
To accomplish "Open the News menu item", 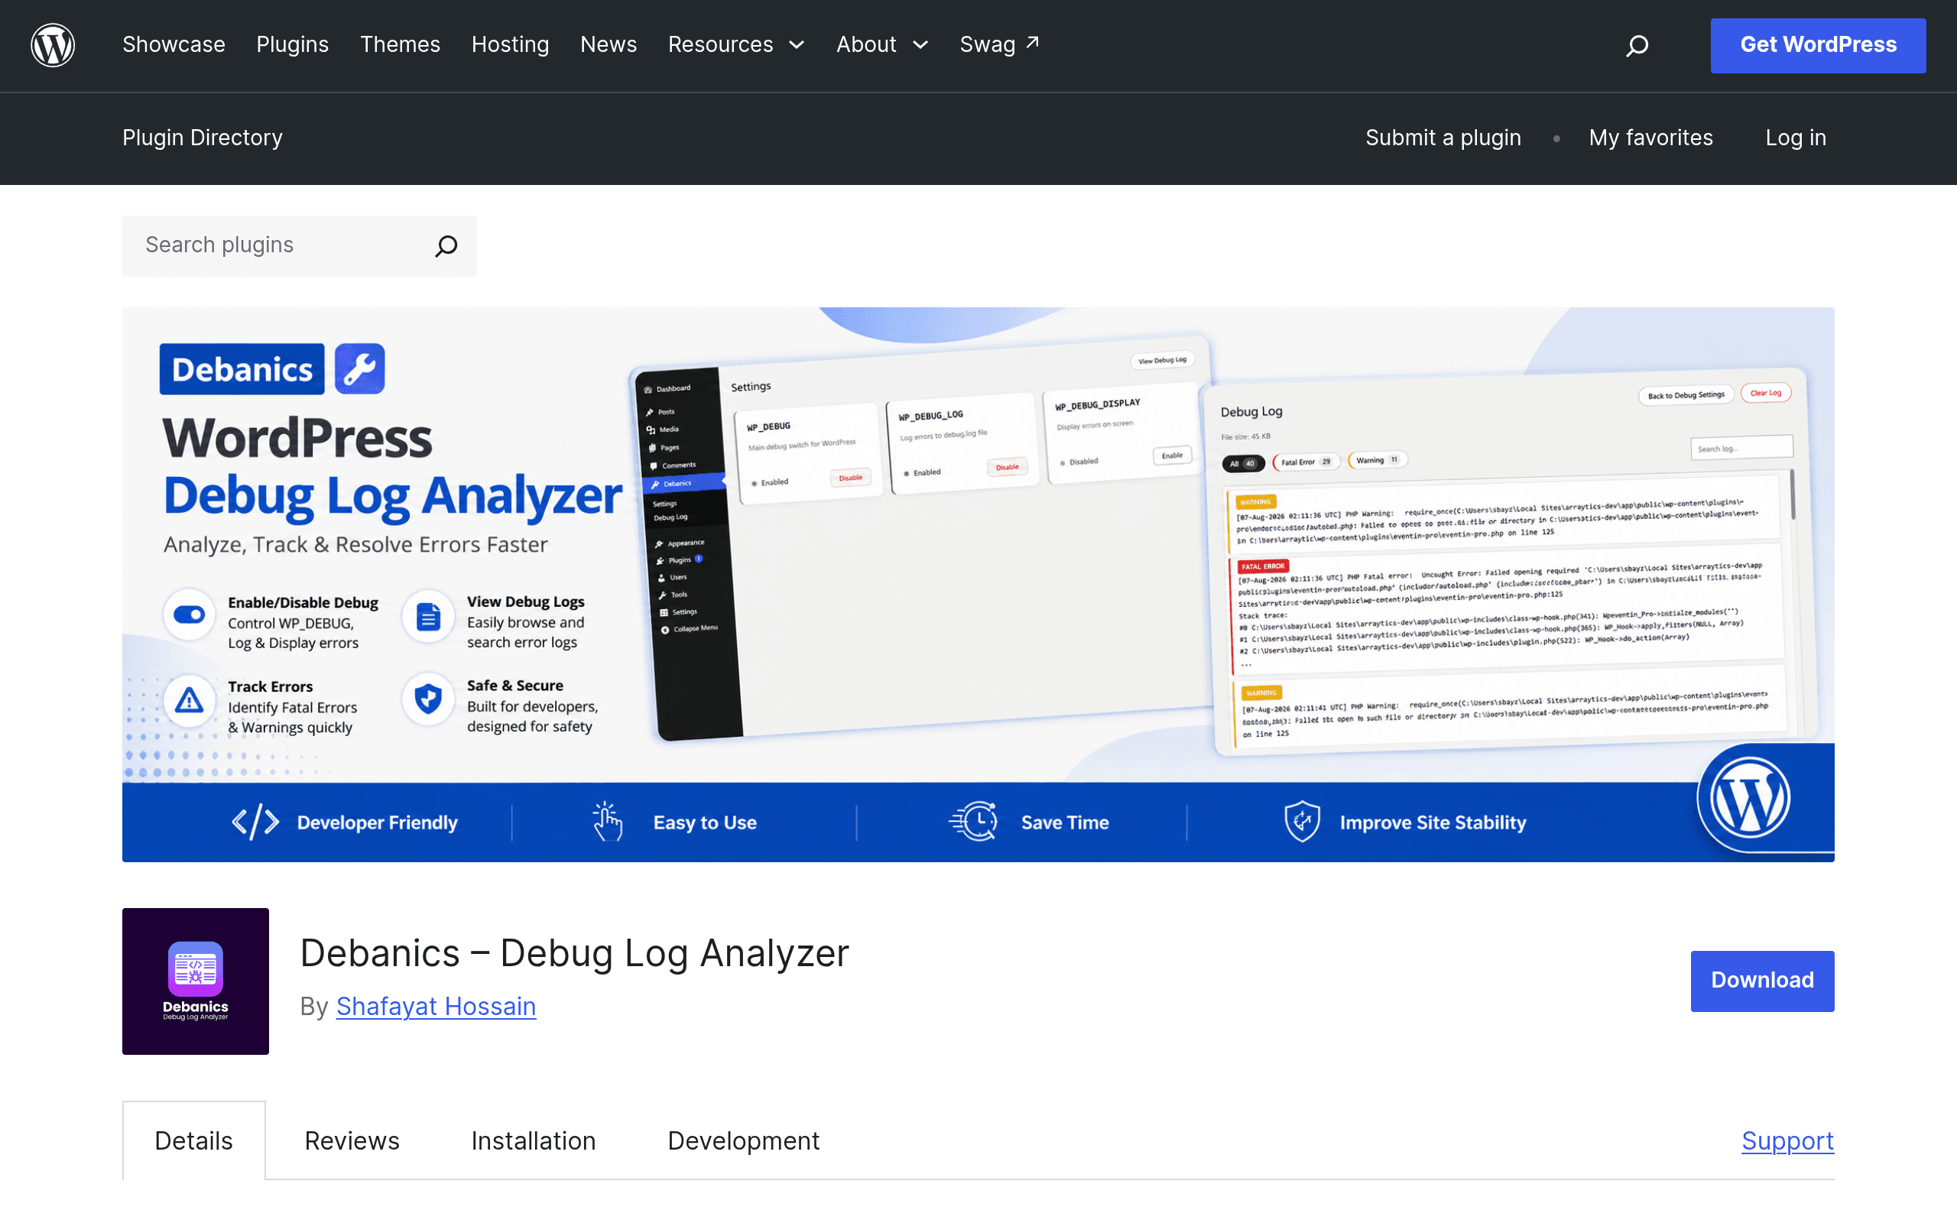I will point(609,45).
